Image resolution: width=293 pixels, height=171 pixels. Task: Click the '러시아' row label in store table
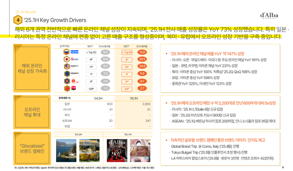pyautogui.click(x=67, y=110)
